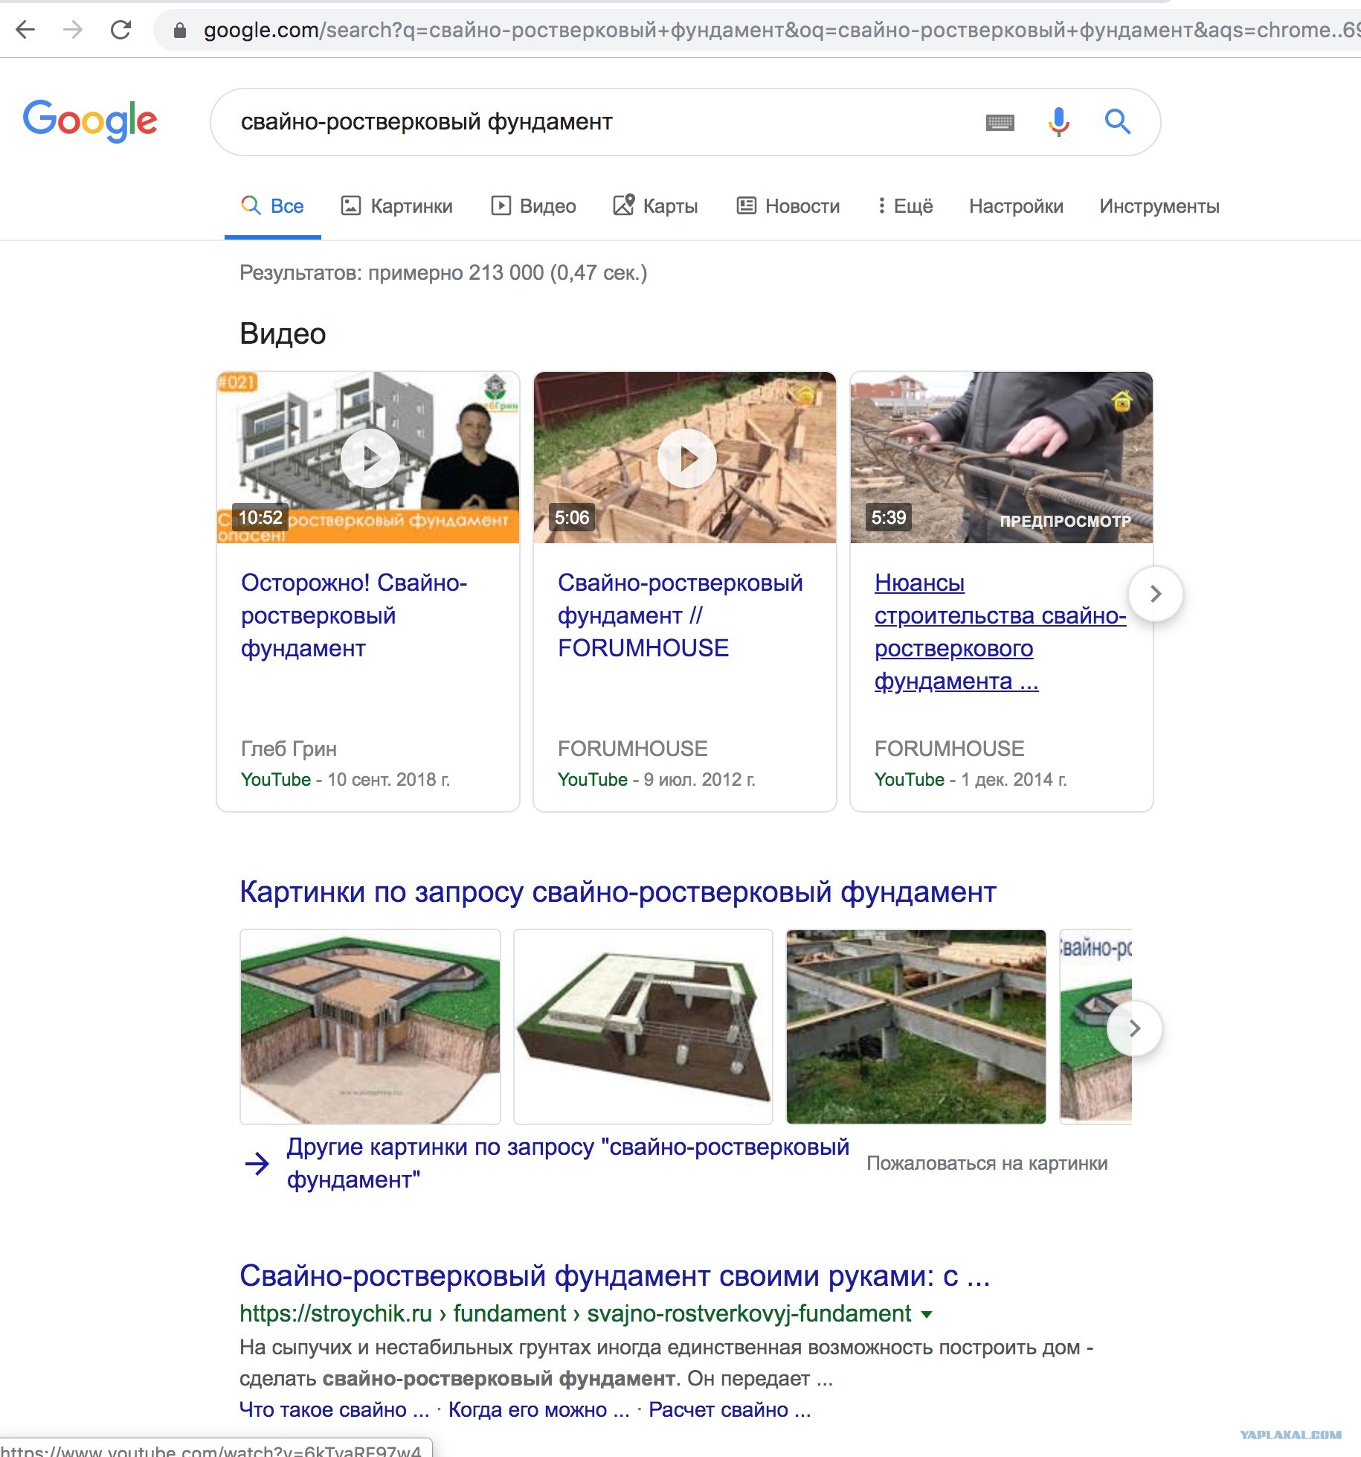This screenshot has height=1457, width=1361.
Task: Open the 5:39 rebar video thumbnail
Action: 1002,458
